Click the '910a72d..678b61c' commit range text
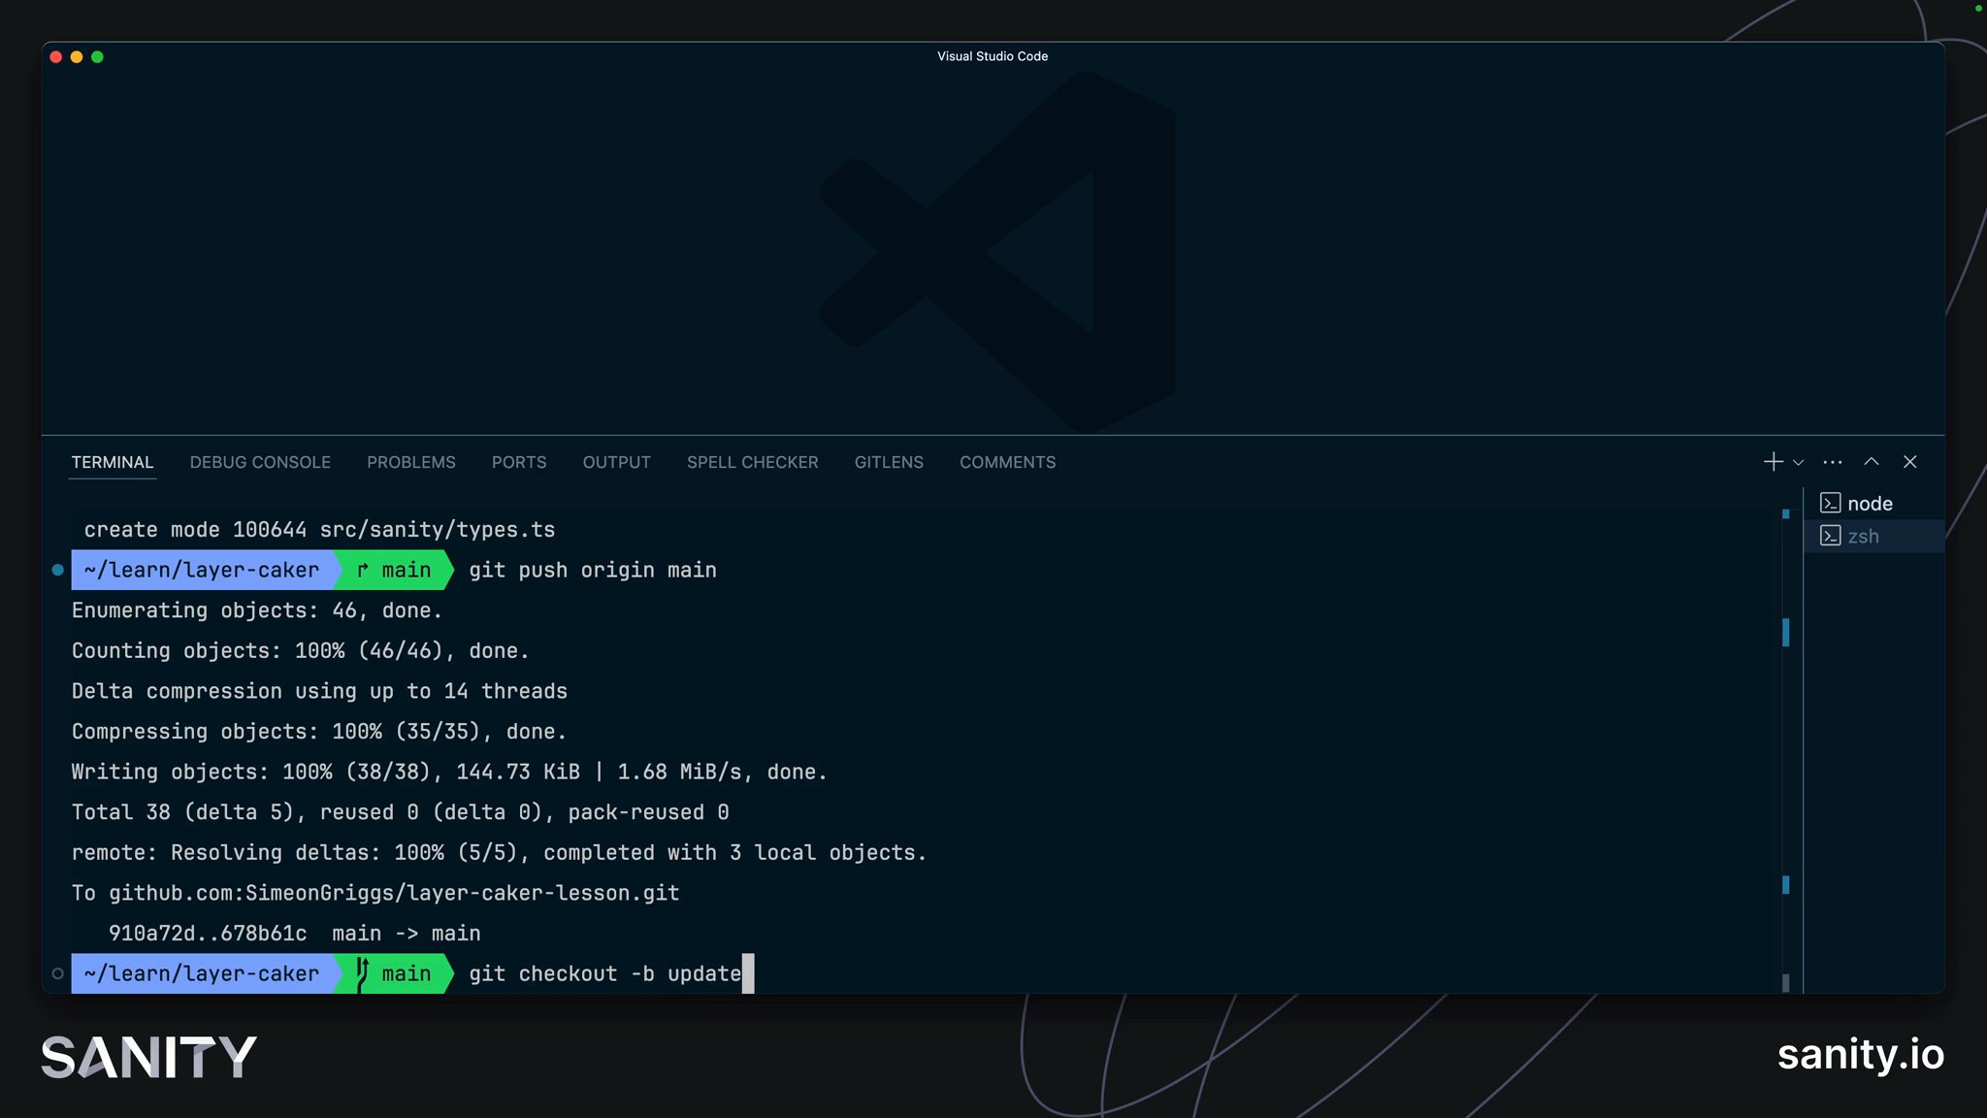 [x=208, y=934]
